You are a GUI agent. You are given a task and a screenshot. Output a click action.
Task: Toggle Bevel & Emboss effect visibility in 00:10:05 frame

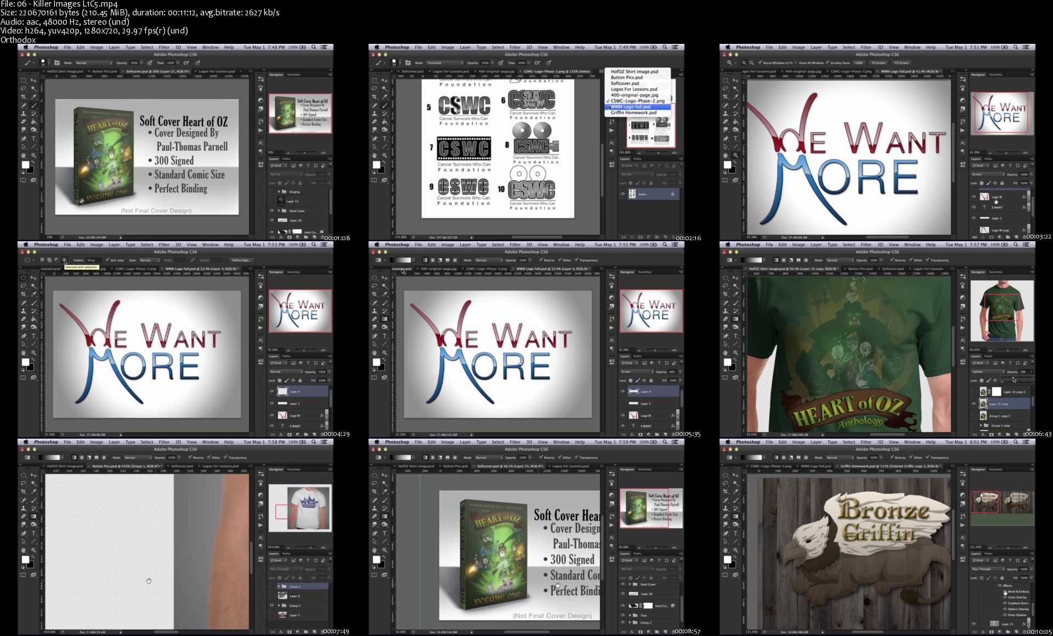pos(1005,592)
